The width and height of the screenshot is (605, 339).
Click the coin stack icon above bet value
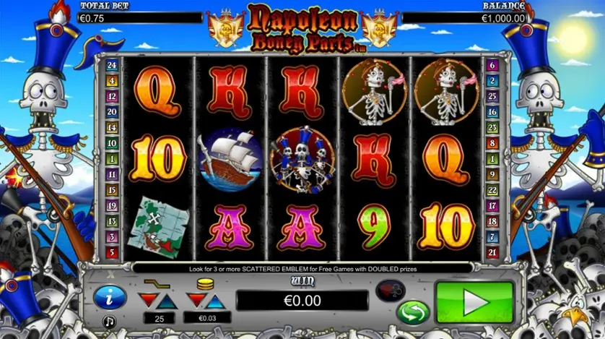205,285
